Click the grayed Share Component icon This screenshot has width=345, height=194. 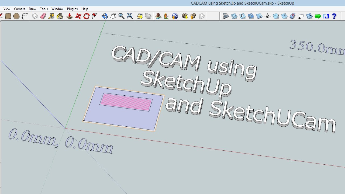pyautogui.click(x=202, y=16)
